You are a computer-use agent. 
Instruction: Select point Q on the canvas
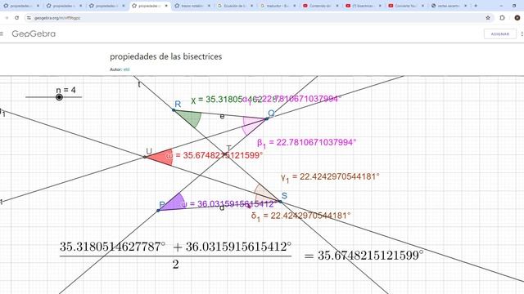tap(267, 118)
